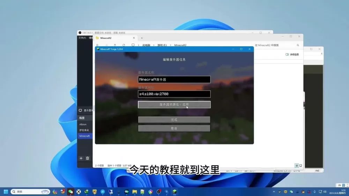Viewport: 349px width, 196px height.
Task: Click the Explorer search magnifier icon
Action: coord(298,45)
